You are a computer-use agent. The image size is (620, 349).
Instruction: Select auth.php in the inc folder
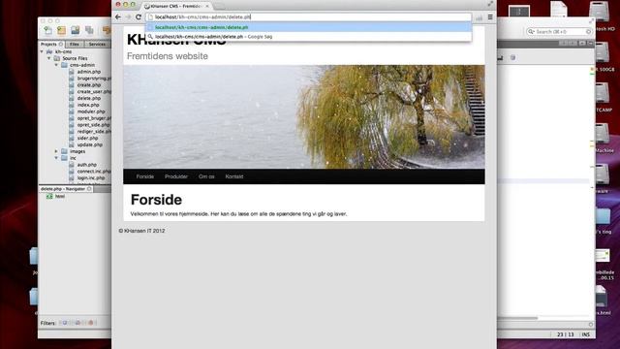(87, 165)
